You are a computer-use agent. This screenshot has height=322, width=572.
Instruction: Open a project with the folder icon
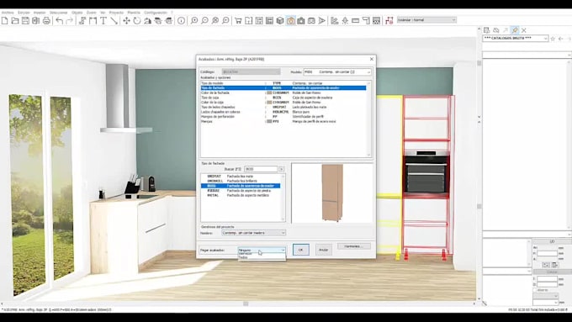pos(15,21)
